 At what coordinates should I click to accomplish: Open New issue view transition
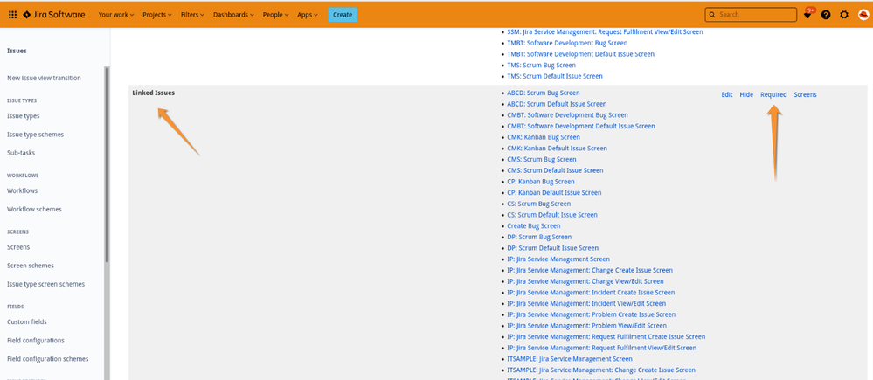pos(44,79)
